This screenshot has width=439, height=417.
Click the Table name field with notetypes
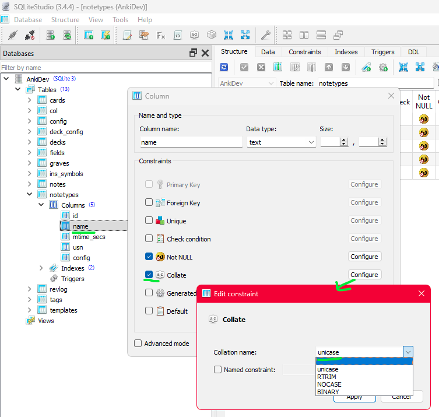(375, 83)
